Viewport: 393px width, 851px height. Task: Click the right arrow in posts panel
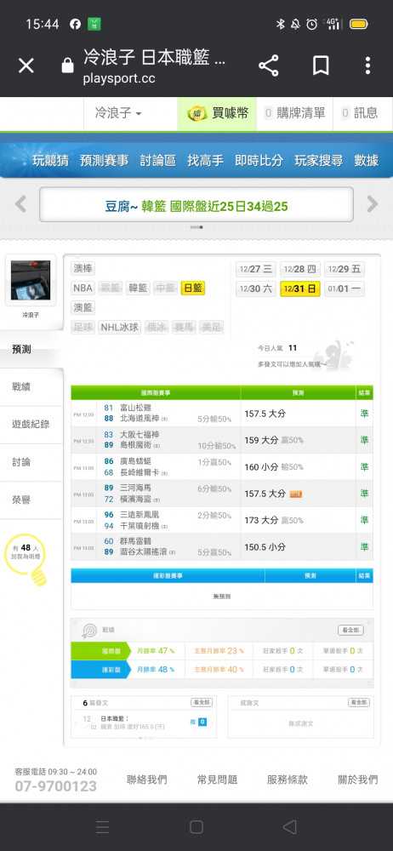pyautogui.click(x=213, y=722)
